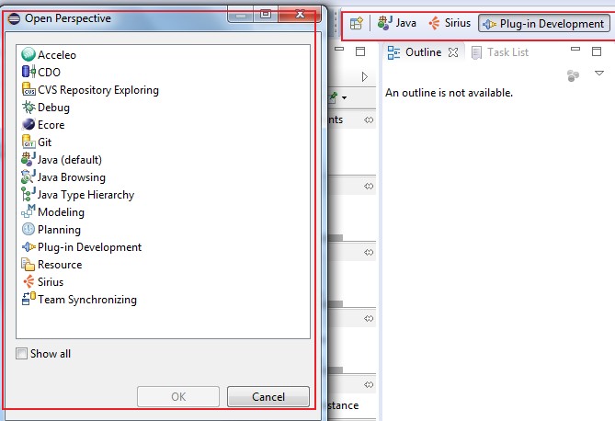Click the Debug bug icon
Screen dimensions: 615x421
[28, 108]
